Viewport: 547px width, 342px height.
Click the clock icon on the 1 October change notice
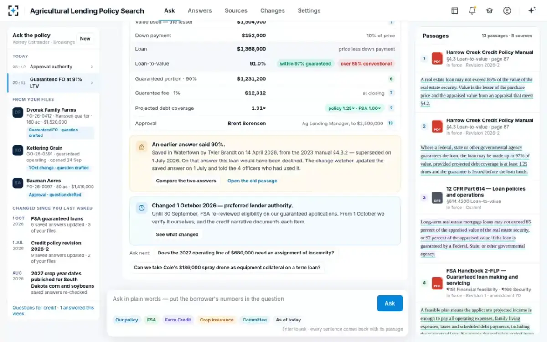(x=142, y=208)
